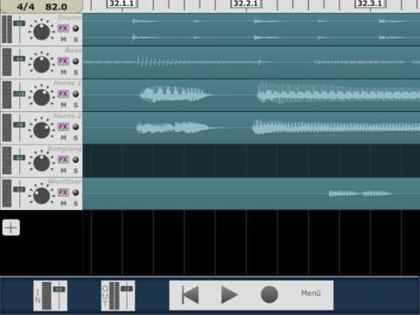Arm recording on Bass track
Viewport: 420px width, 315px height.
point(75,61)
